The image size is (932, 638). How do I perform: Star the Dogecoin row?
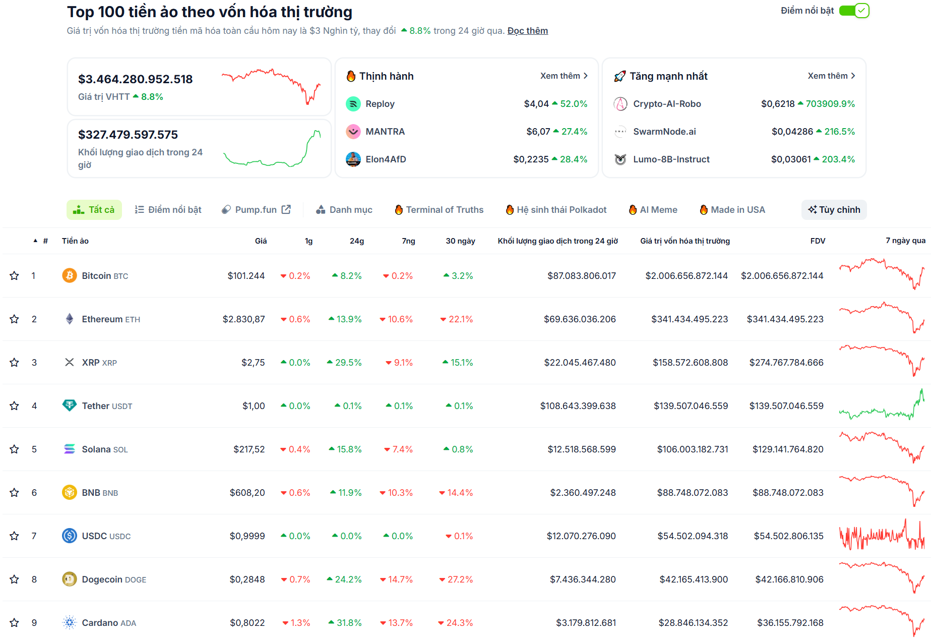click(x=14, y=579)
